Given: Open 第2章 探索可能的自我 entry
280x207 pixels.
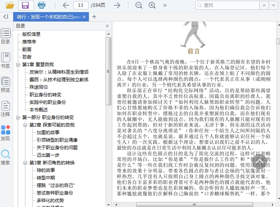Looking at the screenshot, I should click(52, 125).
